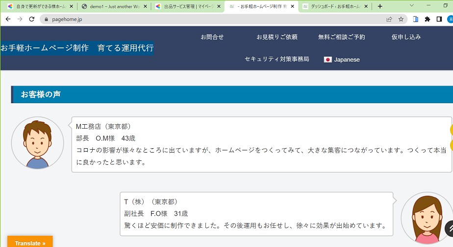Viewport: 453px width, 247px height.
Task: Click the Translate » button
Action: point(30,242)
